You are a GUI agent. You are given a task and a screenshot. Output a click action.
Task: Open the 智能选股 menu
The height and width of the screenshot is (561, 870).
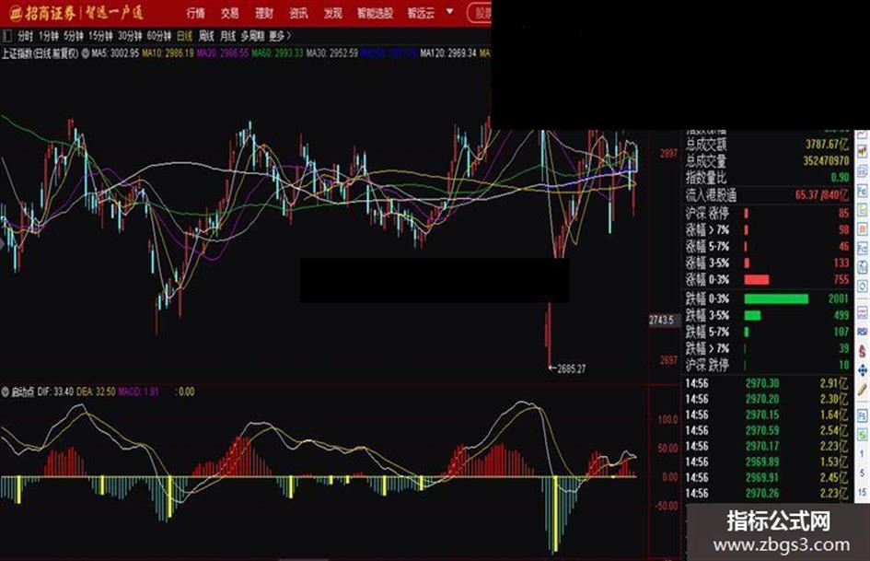(x=375, y=13)
